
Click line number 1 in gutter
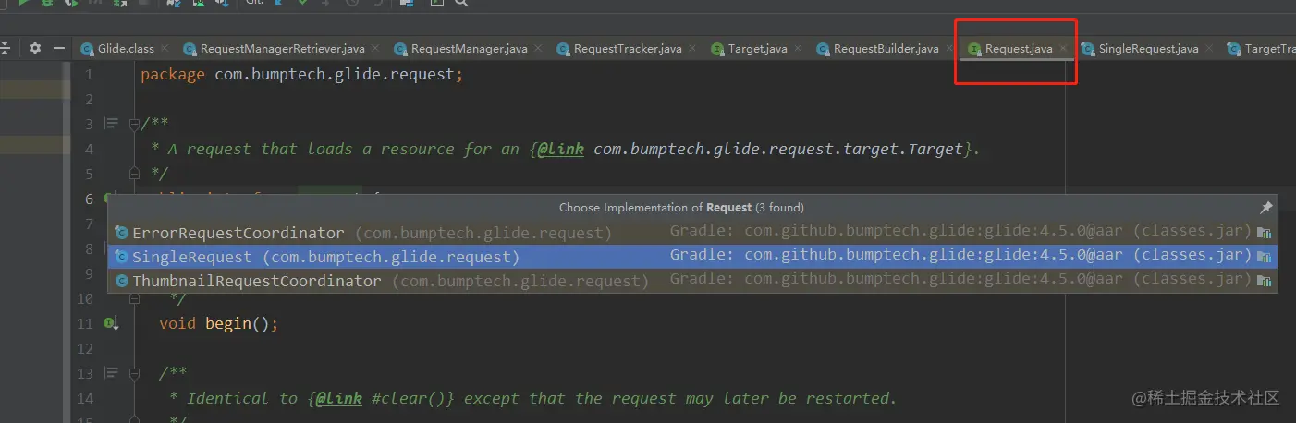coord(89,74)
